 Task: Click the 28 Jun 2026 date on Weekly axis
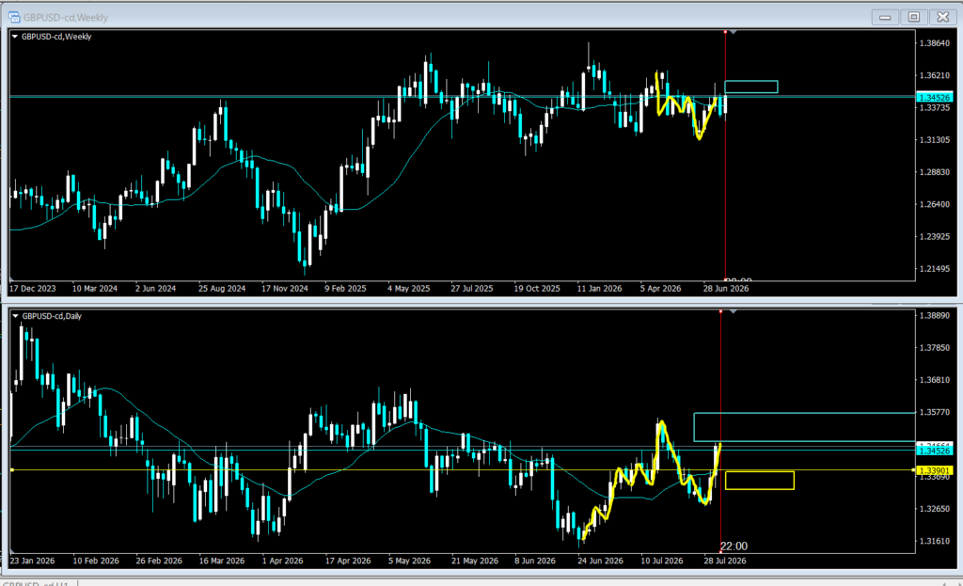point(726,289)
